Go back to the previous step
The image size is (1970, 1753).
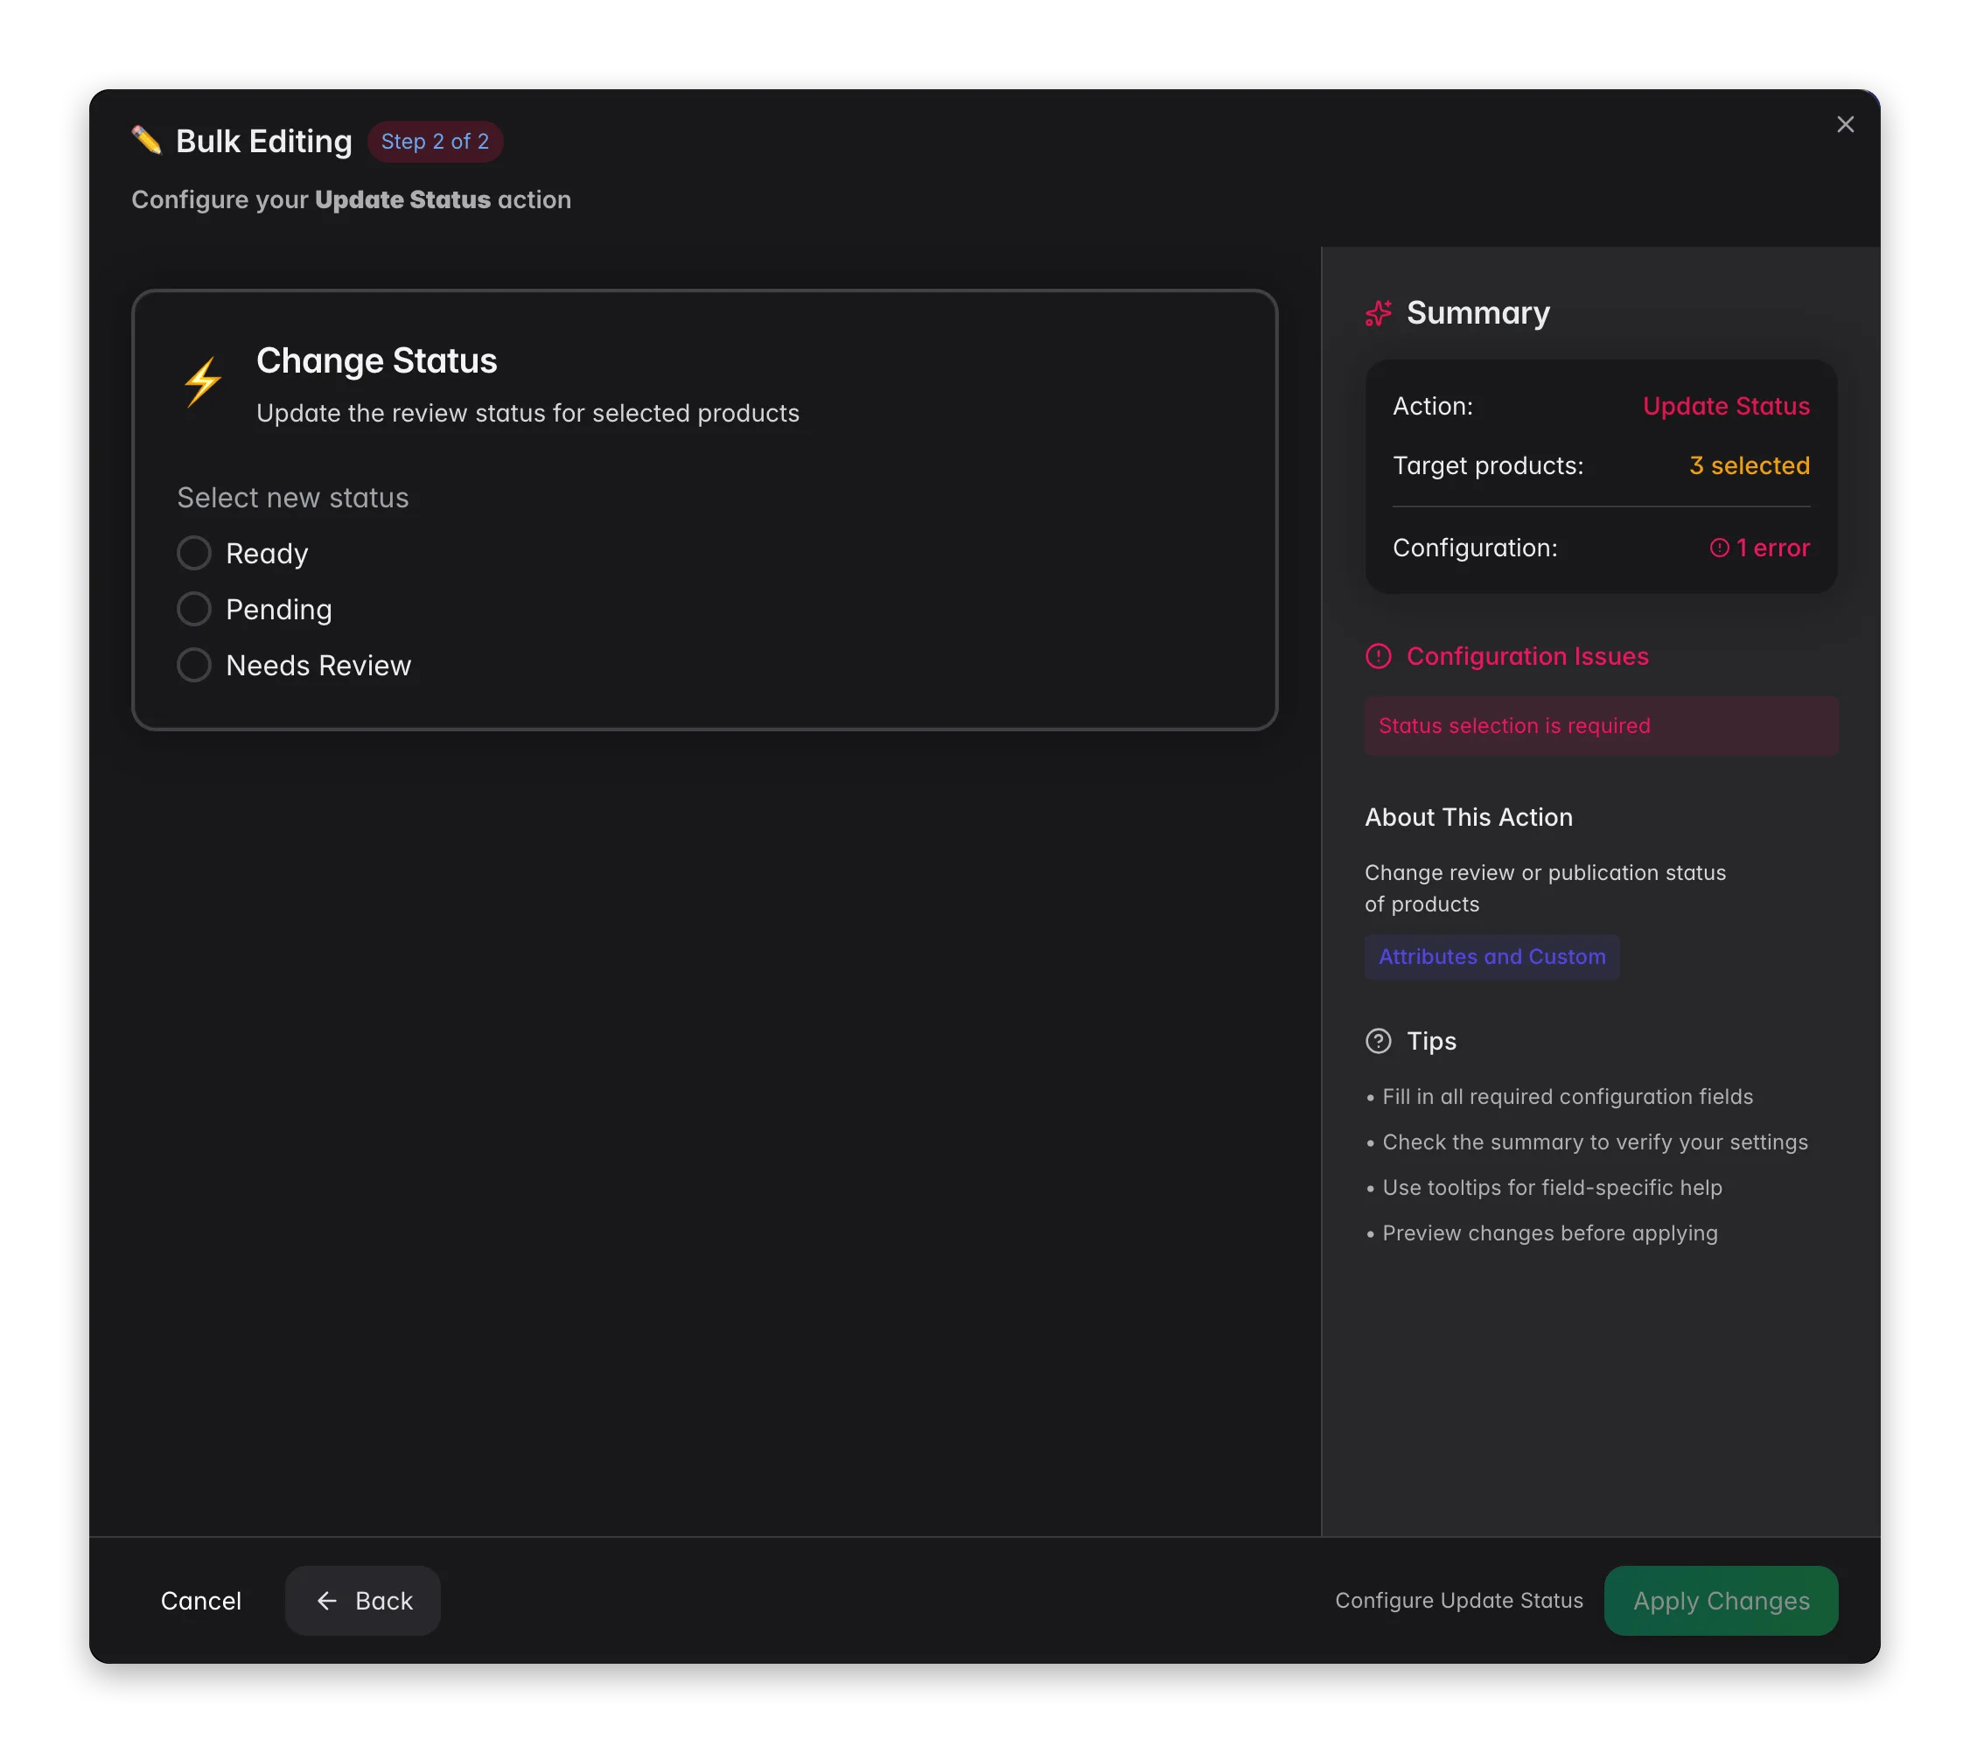363,1601
